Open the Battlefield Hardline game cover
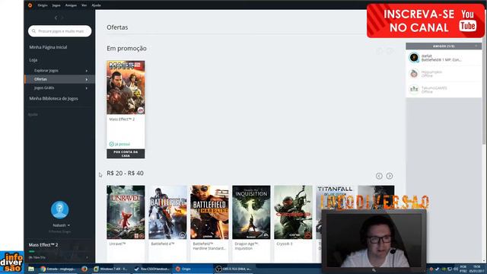Image resolution: width=487 pixels, height=274 pixels. 209,212
